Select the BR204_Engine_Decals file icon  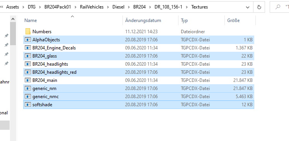[x=28, y=48]
